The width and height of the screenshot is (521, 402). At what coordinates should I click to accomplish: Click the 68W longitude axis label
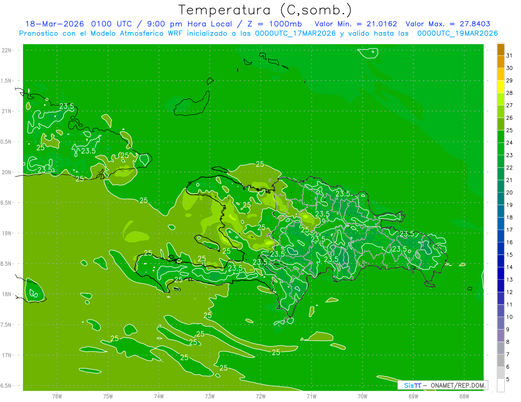(464, 396)
